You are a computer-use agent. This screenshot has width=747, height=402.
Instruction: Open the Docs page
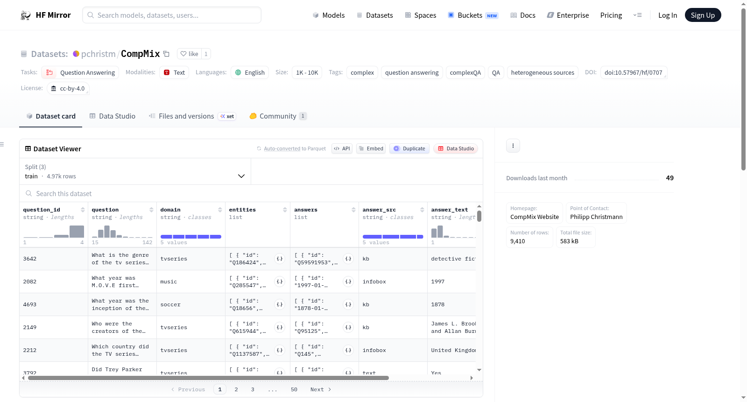[x=523, y=15]
